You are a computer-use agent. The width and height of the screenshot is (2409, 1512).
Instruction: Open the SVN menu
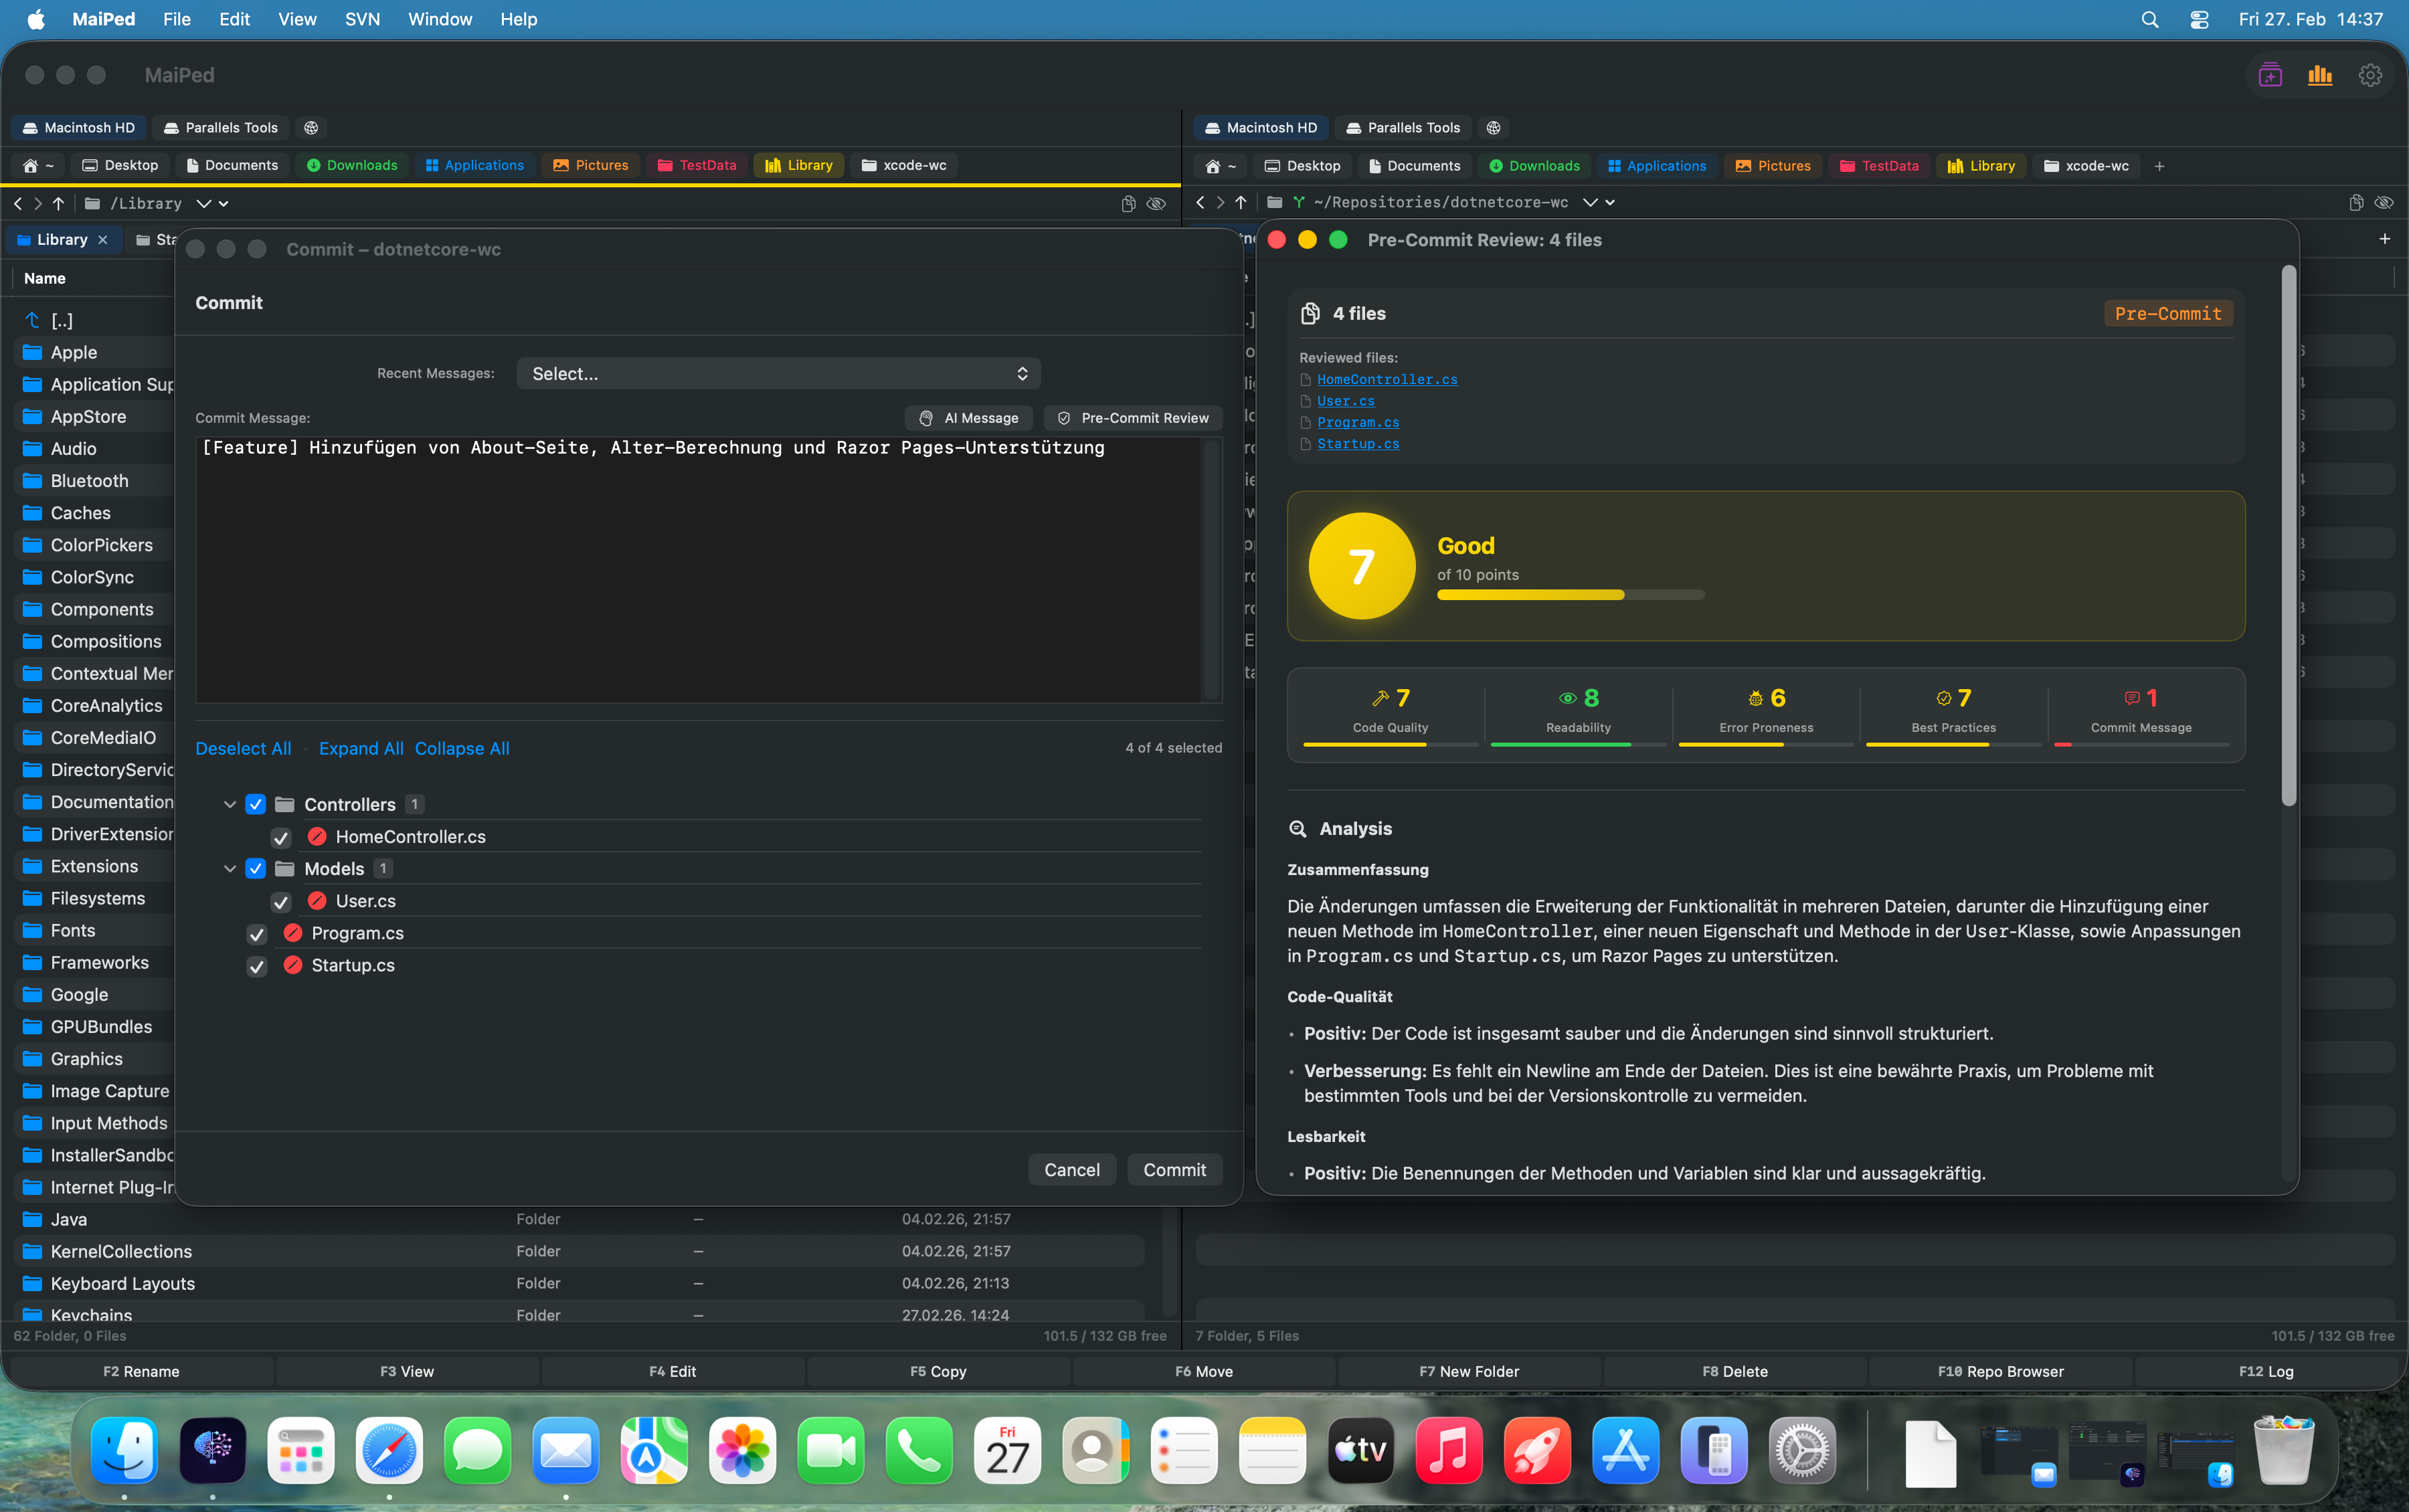coord(362,19)
